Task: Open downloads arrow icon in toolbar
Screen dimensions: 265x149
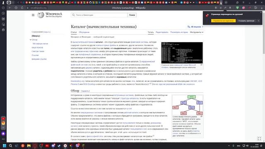Action: pyautogui.click(x=262, y=8)
